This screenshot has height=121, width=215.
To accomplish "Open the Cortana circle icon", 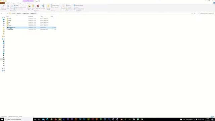I will (x=35, y=119).
